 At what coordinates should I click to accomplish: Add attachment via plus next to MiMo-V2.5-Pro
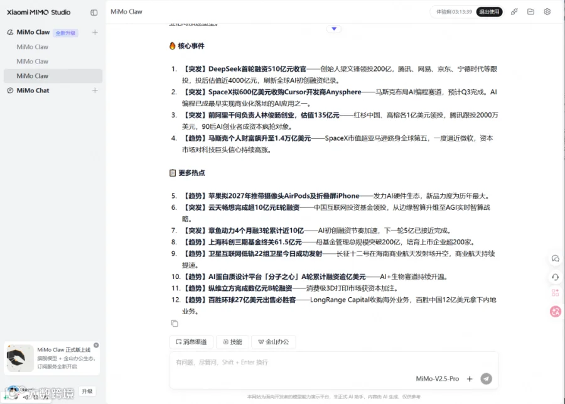pos(470,379)
